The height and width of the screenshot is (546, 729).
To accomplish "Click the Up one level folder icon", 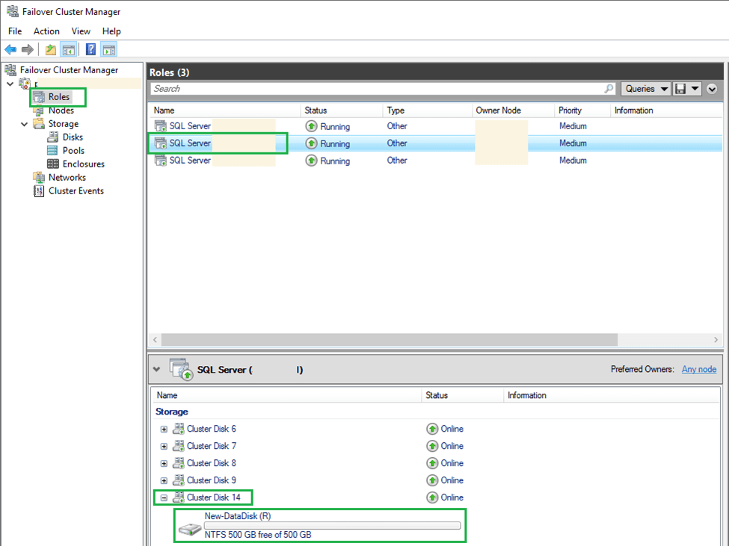I will pyautogui.click(x=51, y=50).
